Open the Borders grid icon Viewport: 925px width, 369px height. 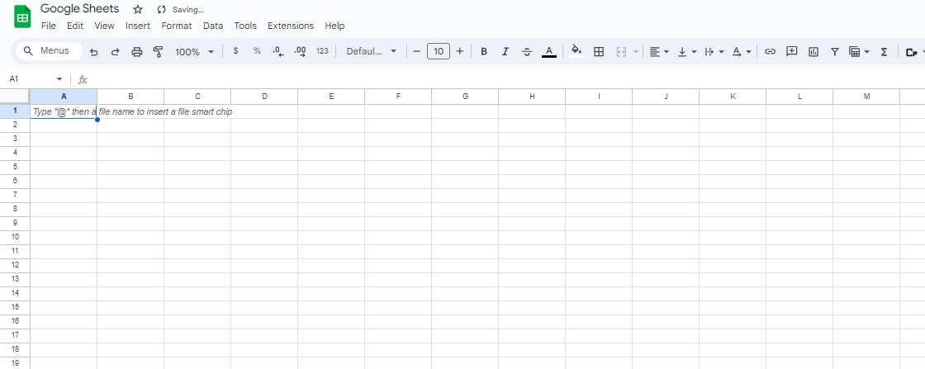pos(599,51)
